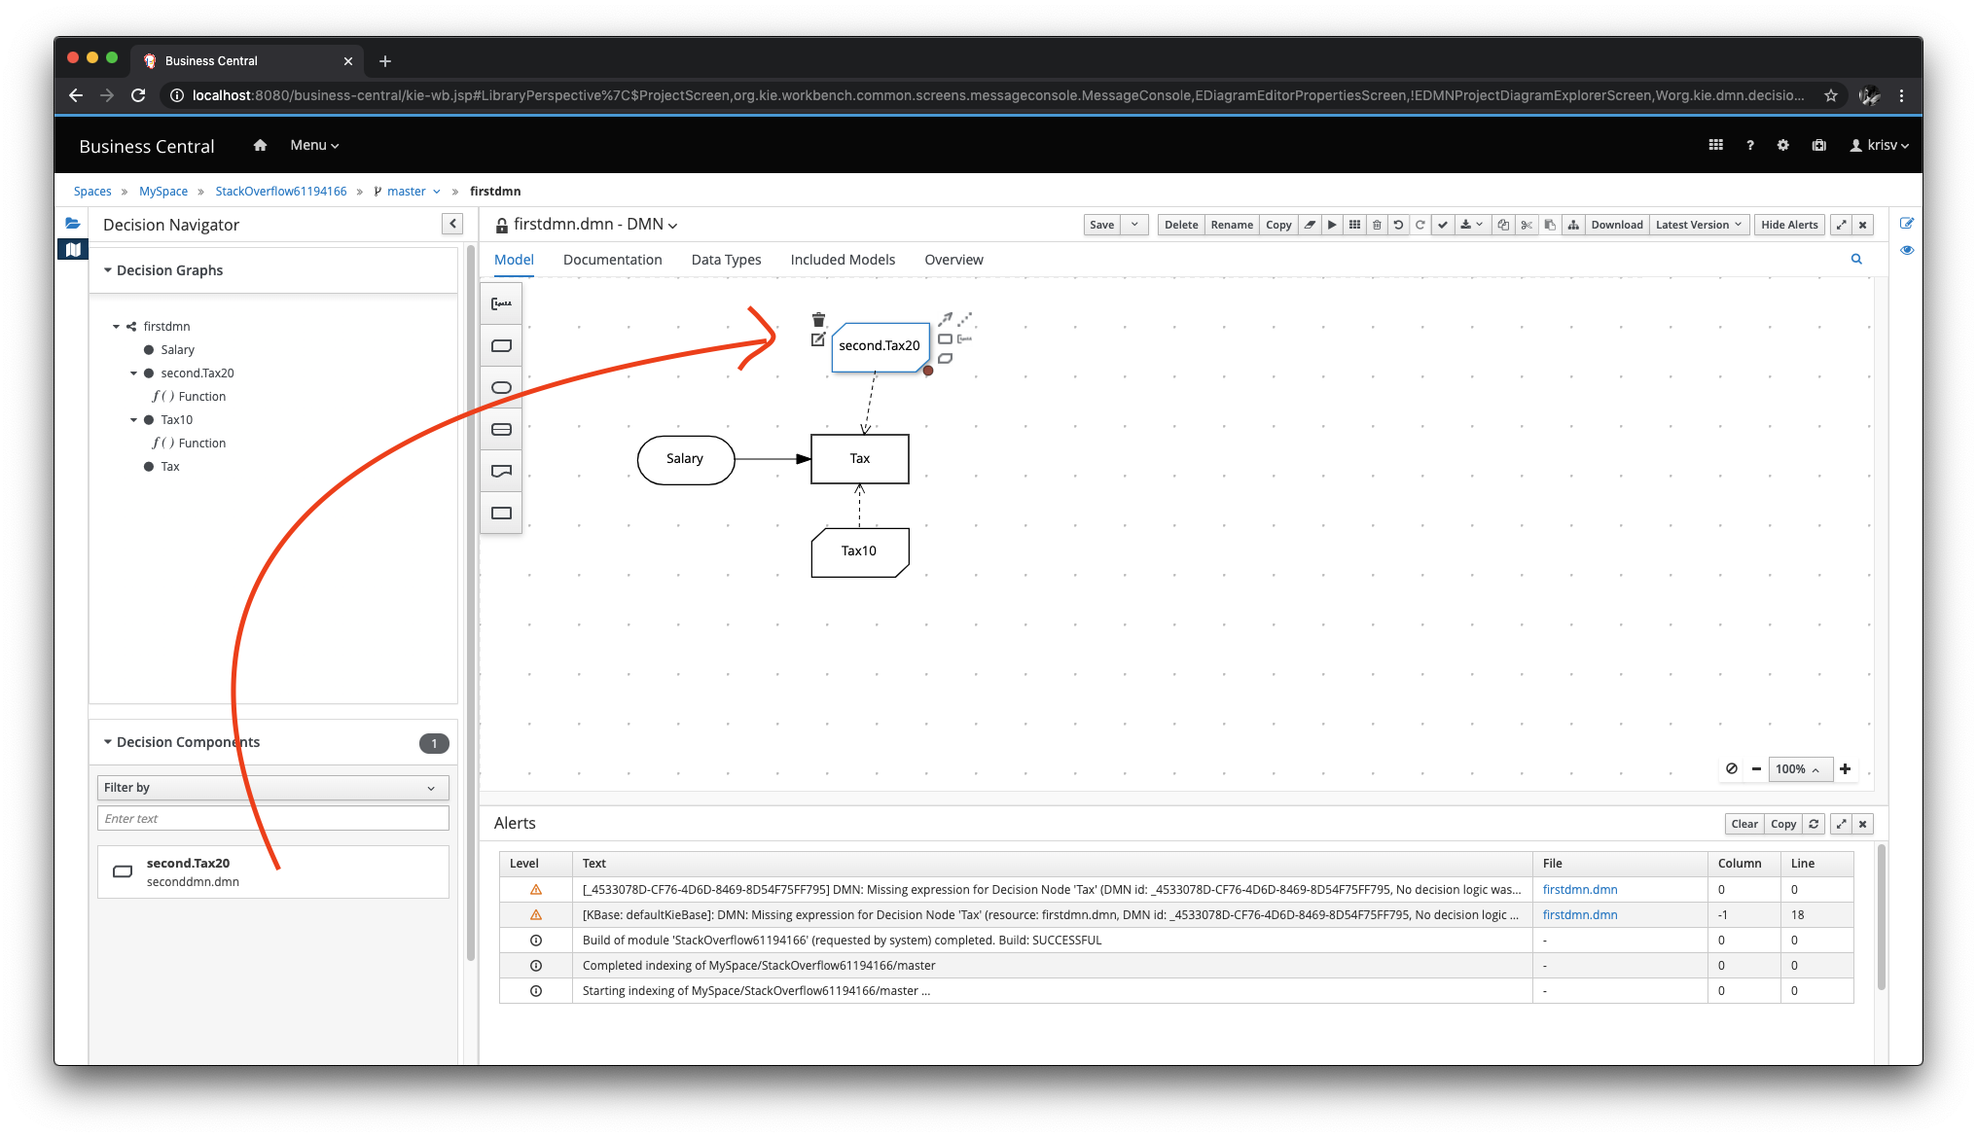
Task: Hide the Alerts panel
Action: pos(1788,225)
